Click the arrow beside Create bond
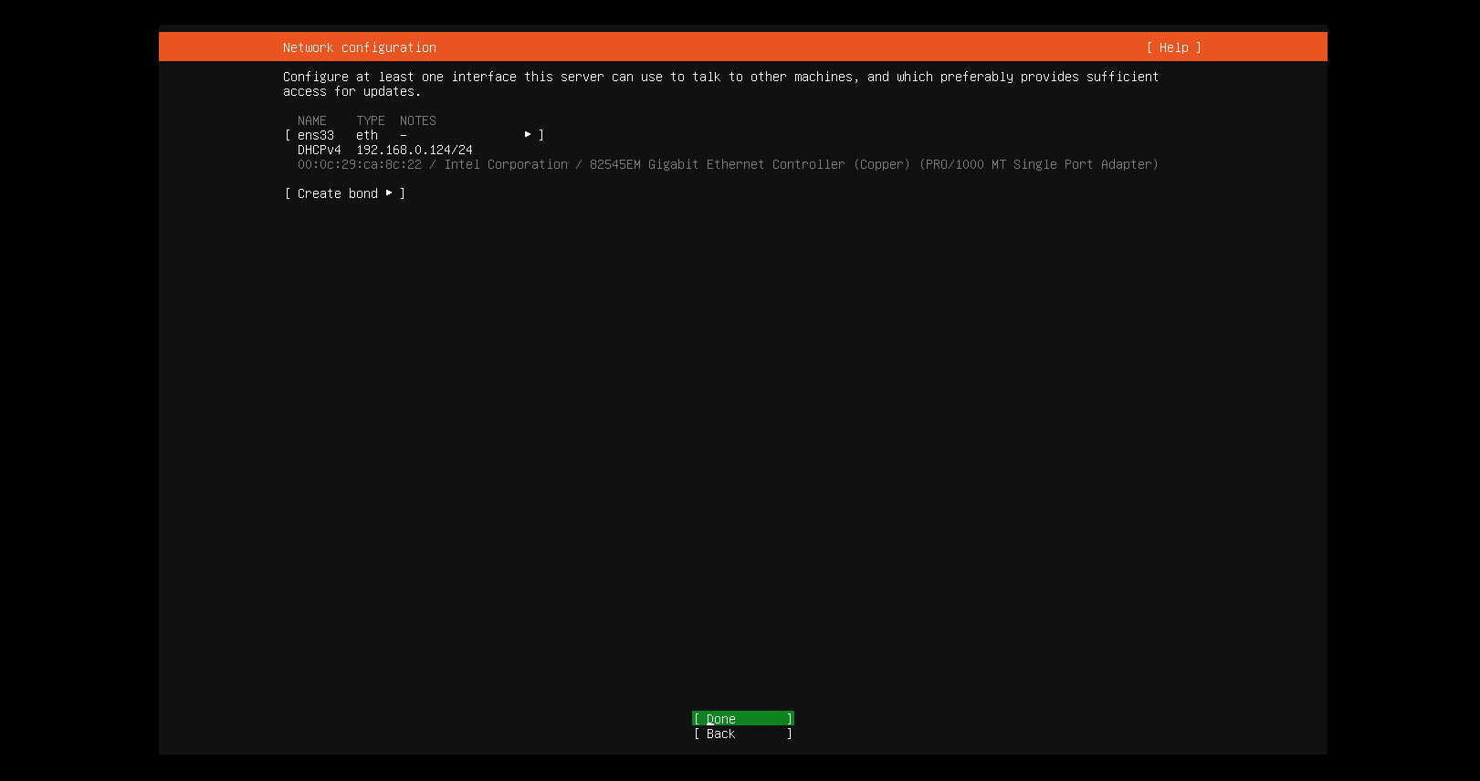The height and width of the screenshot is (781, 1480). coord(389,193)
